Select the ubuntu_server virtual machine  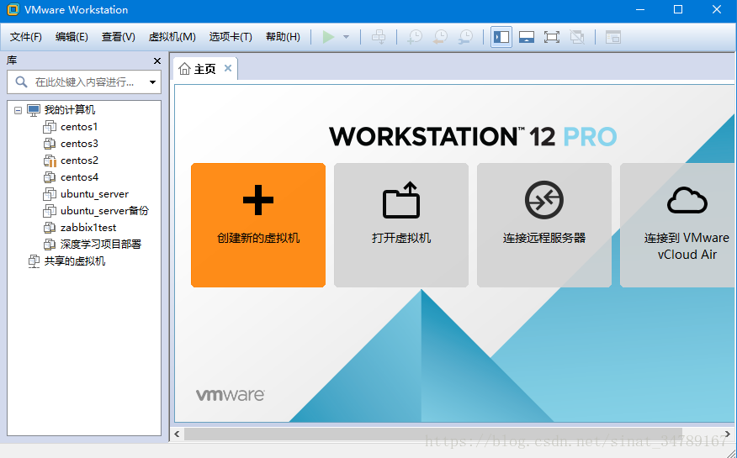(x=94, y=194)
